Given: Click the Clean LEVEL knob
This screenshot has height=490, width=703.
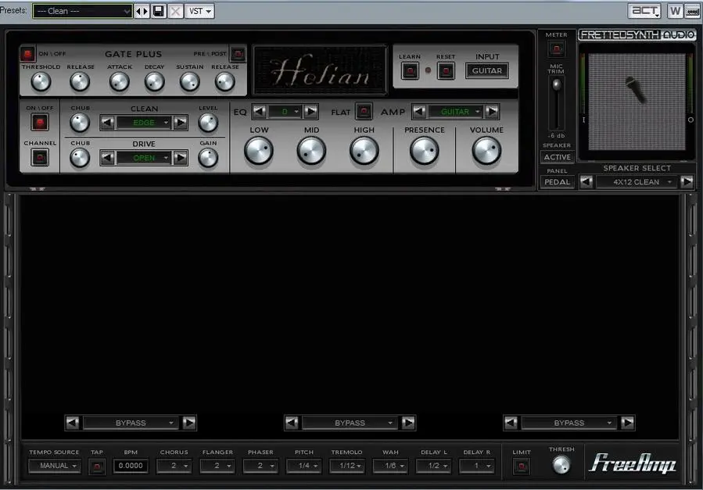Looking at the screenshot, I should click(208, 123).
